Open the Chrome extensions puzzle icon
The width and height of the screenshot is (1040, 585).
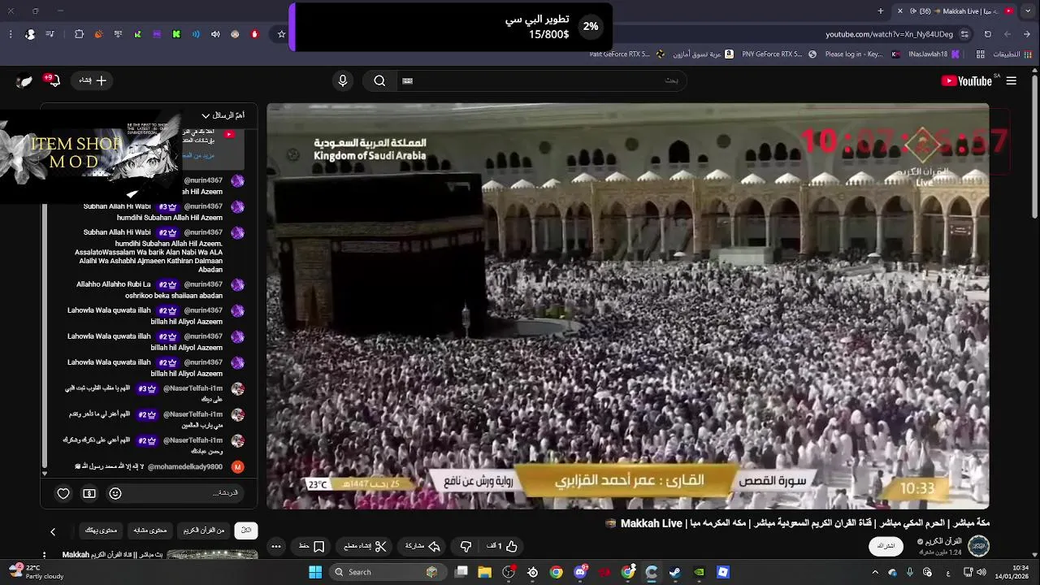(79, 34)
